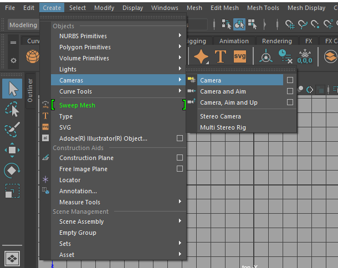This screenshot has height=268, width=338.
Task: Enable Snap to Grids magnet icon
Action: 291,24
